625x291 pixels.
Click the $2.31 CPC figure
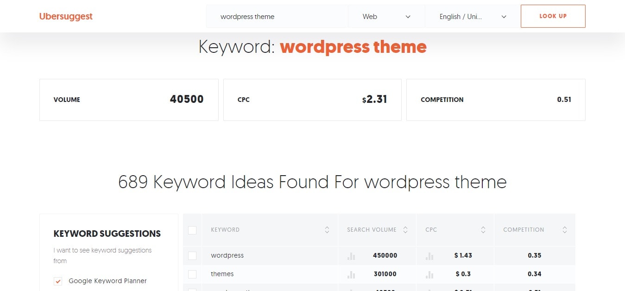coord(375,99)
